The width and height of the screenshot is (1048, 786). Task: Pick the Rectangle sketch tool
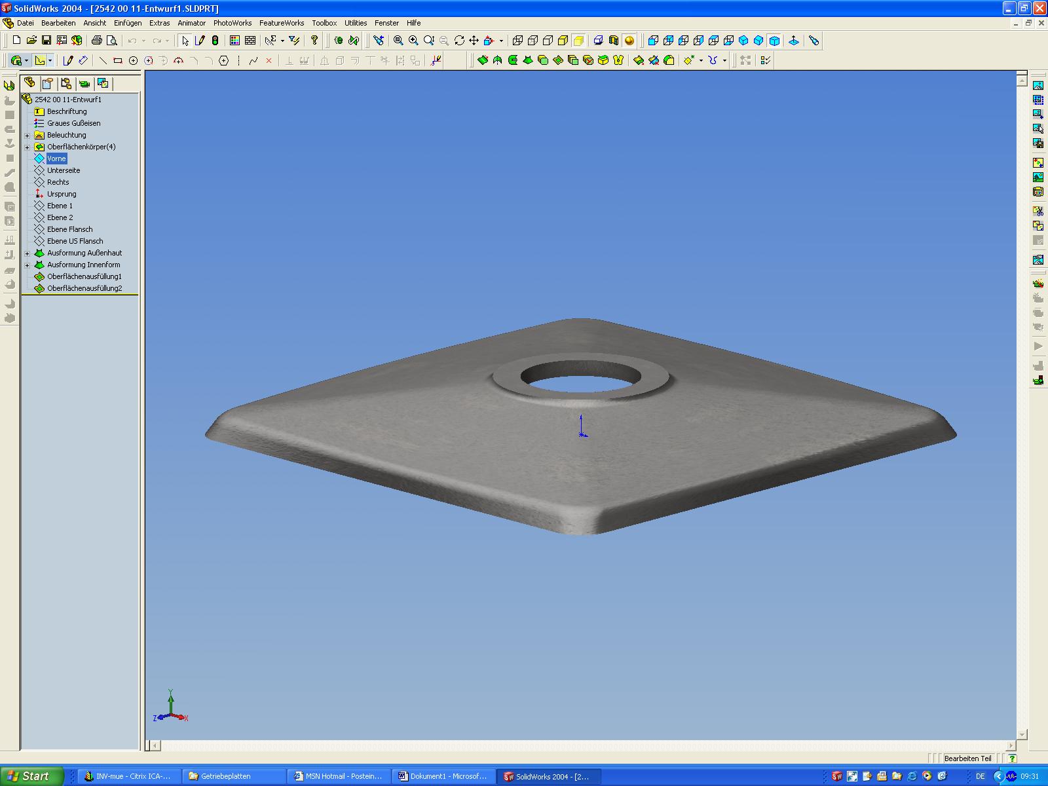point(118,61)
